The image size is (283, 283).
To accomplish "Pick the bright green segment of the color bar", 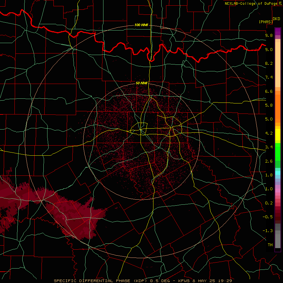I will [278, 152].
